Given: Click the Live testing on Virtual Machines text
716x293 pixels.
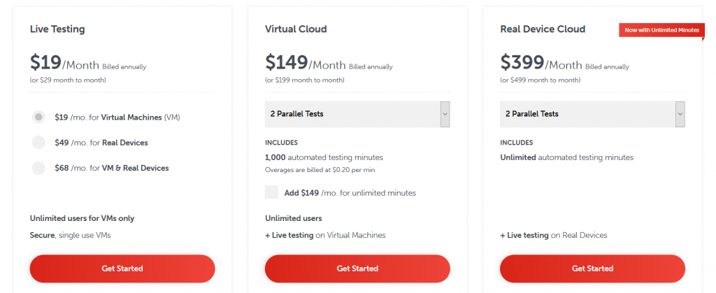Looking at the screenshot, I should point(325,235).
